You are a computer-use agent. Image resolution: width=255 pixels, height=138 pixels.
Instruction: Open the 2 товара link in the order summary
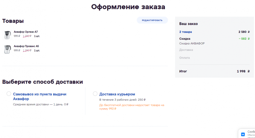click(185, 32)
